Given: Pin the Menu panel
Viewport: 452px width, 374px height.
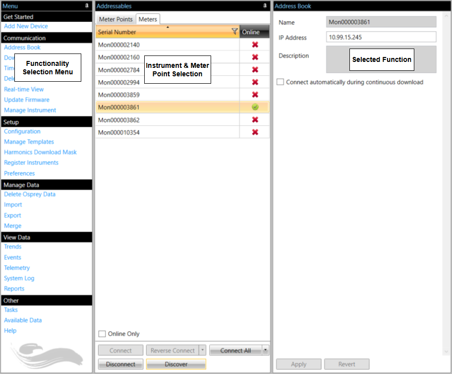Looking at the screenshot, I should click(x=87, y=6).
